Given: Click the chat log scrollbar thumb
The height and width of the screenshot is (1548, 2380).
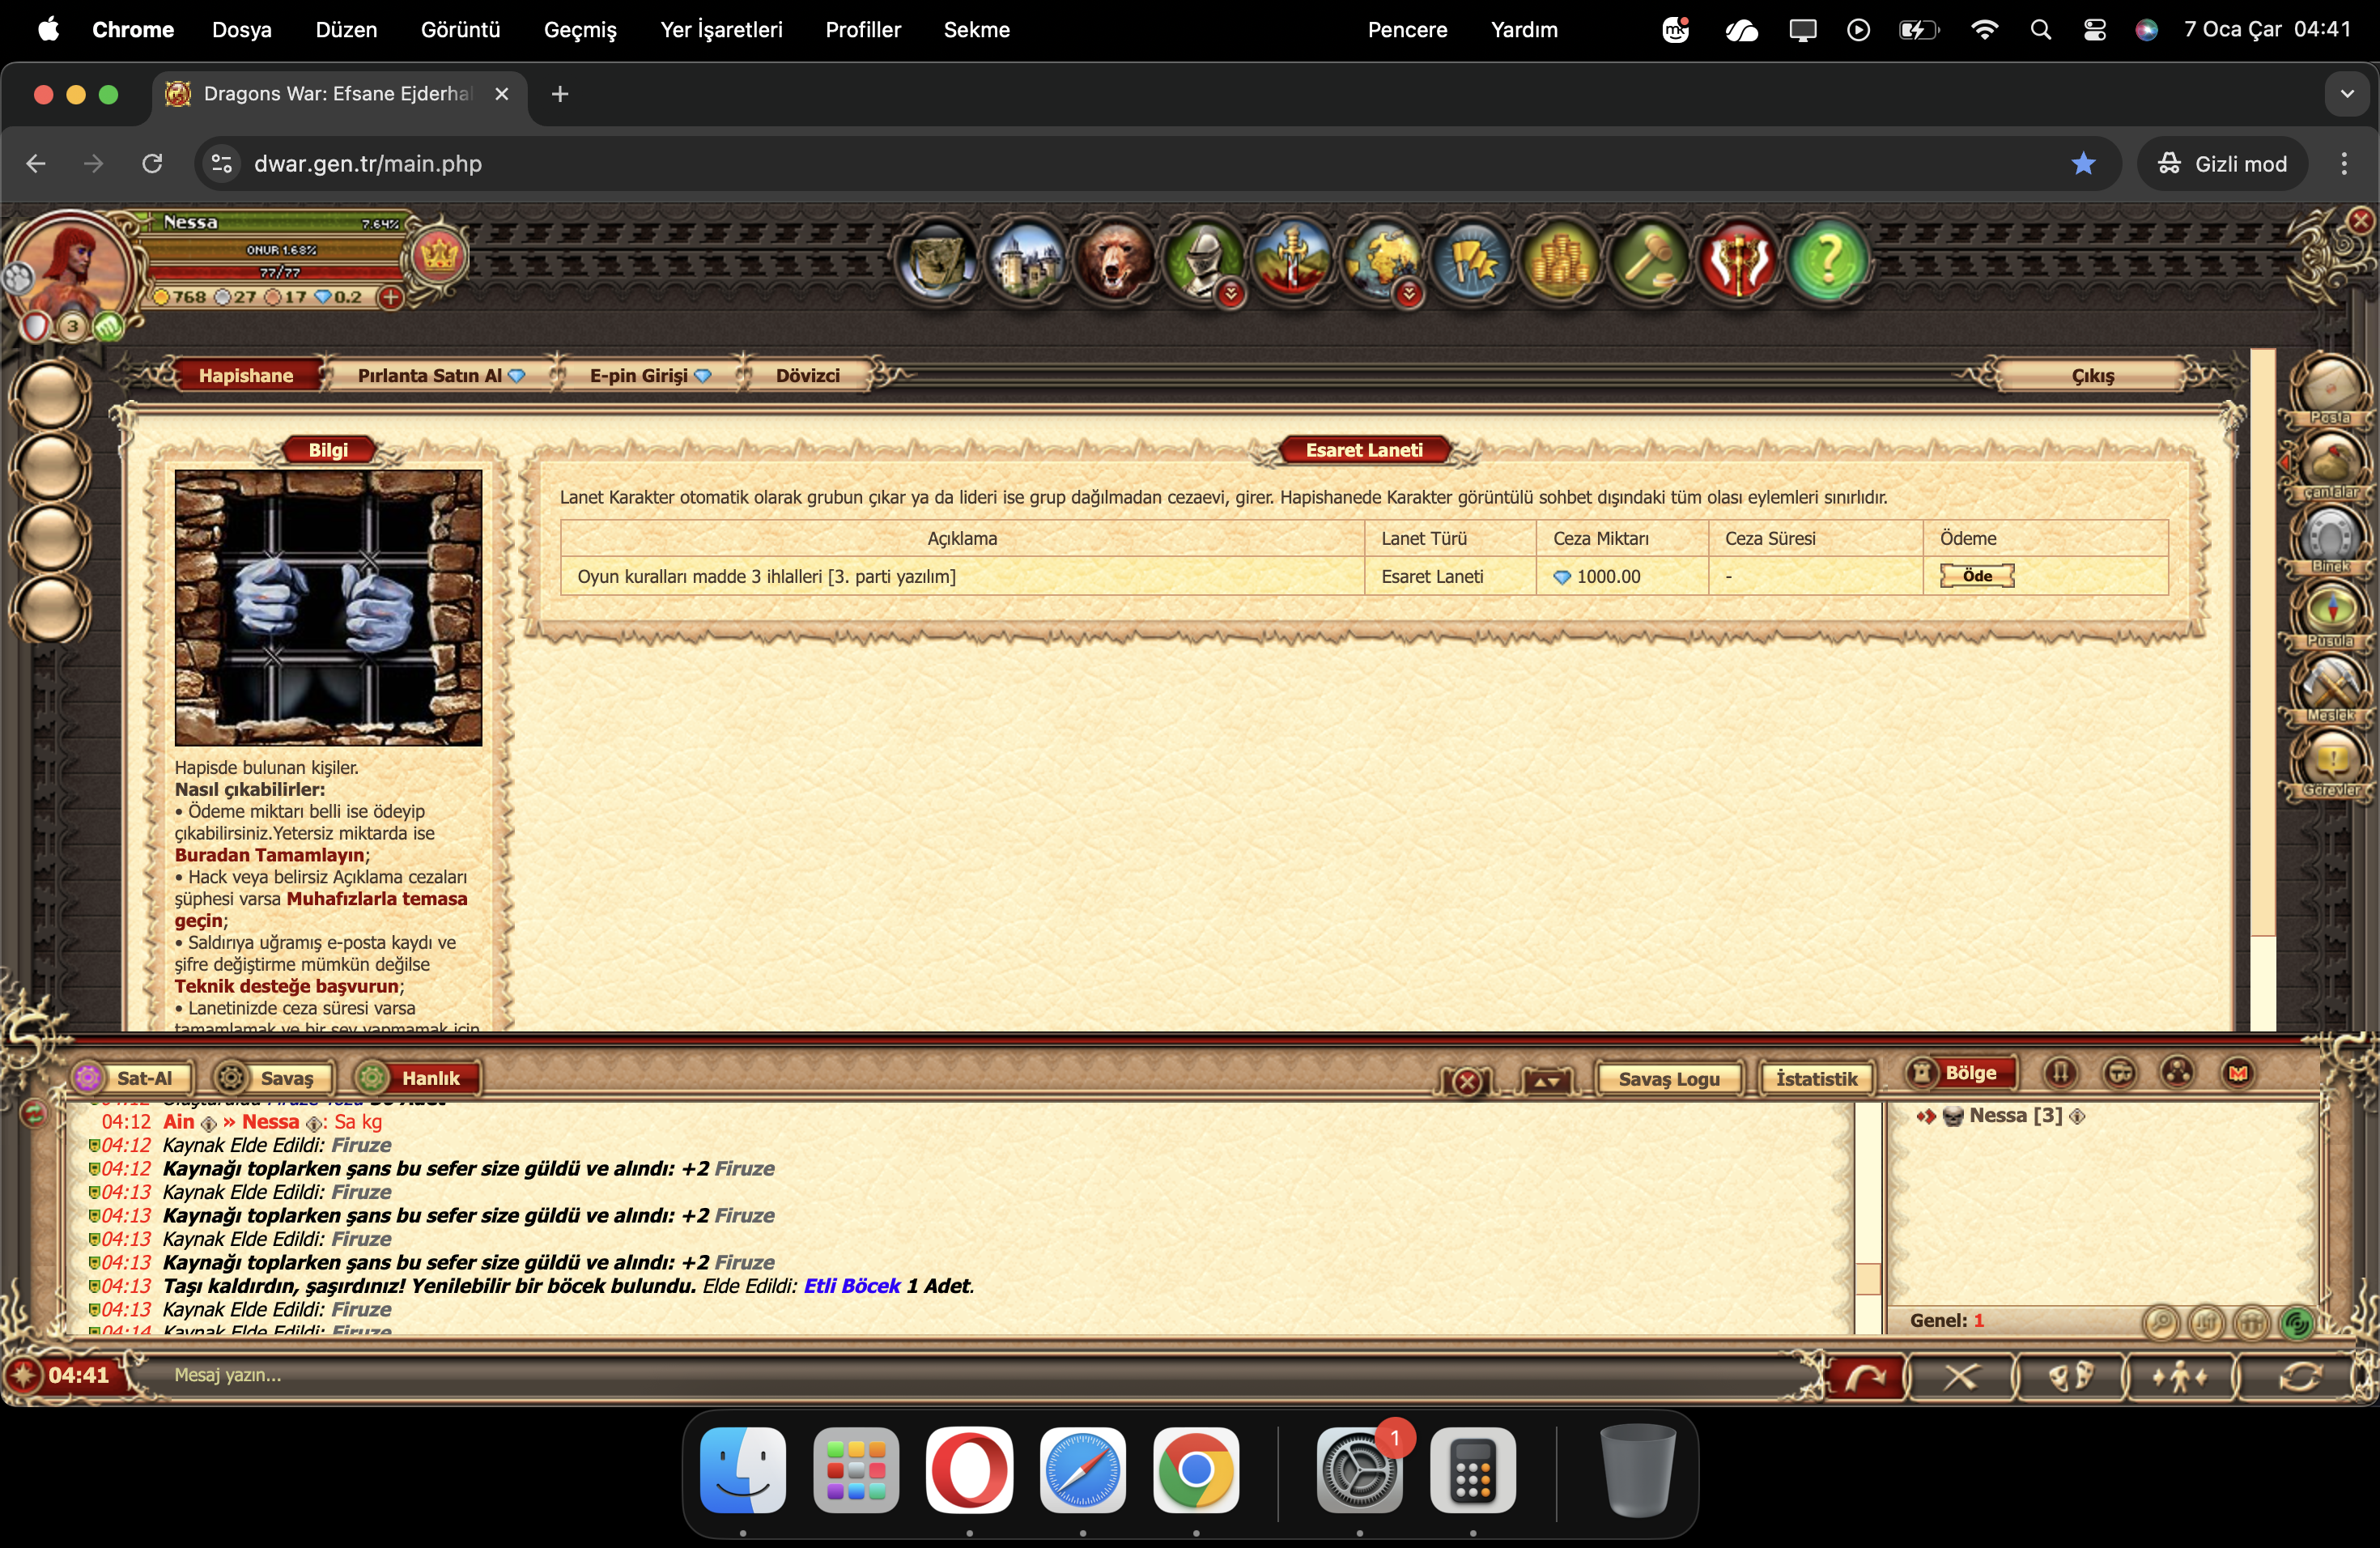Looking at the screenshot, I should [x=1868, y=1279].
